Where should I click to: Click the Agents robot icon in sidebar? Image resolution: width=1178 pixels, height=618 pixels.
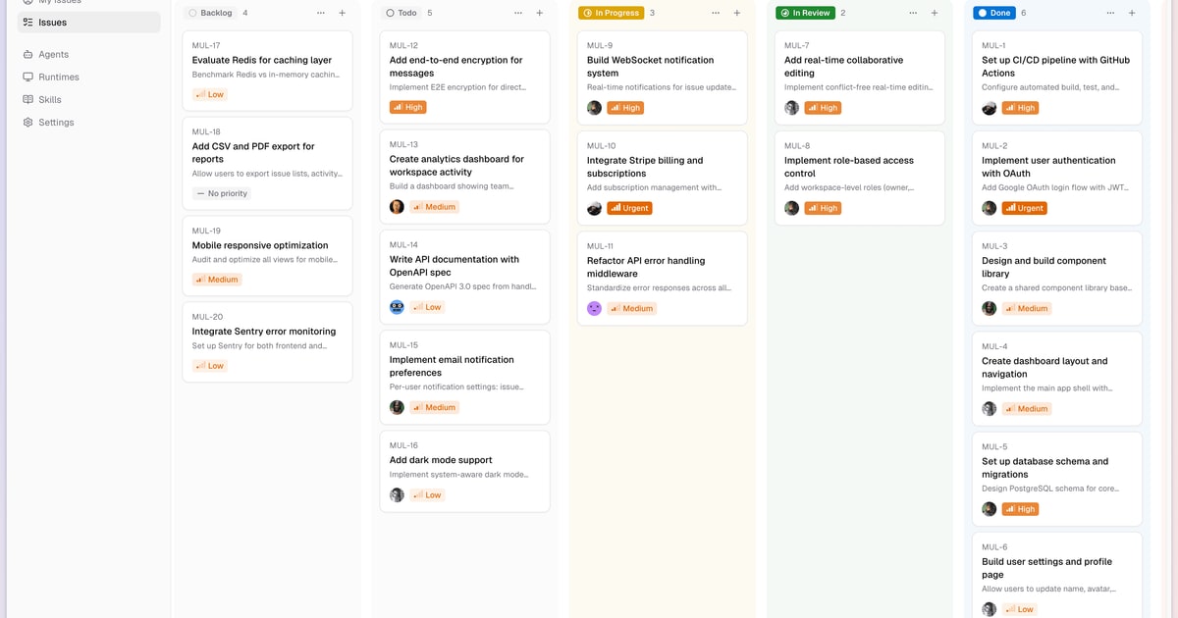[x=28, y=55]
